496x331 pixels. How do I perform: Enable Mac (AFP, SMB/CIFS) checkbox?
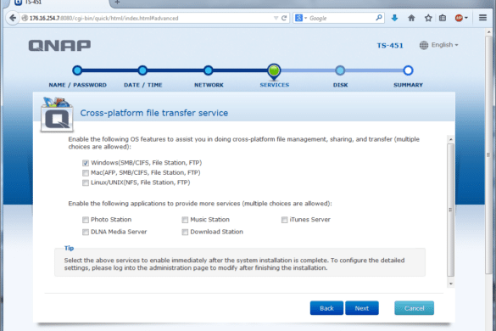click(x=86, y=173)
